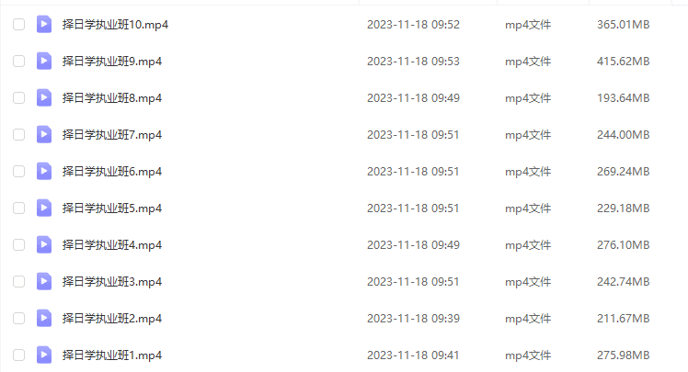Click video icon of 择日学执业班7.mp4
Viewport: 688px width, 372px height.
(44, 134)
